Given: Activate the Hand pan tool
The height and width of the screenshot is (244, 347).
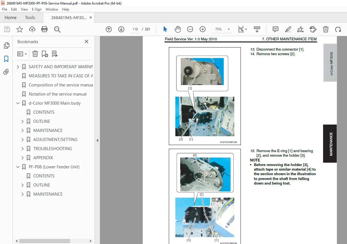Looking at the screenshot, I should click(178, 29).
